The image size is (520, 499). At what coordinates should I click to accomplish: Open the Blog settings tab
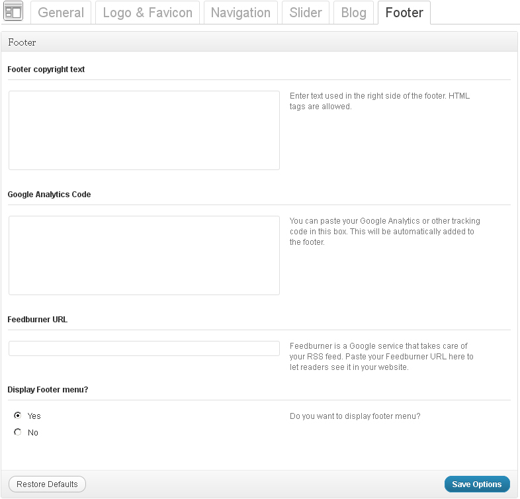tap(353, 13)
